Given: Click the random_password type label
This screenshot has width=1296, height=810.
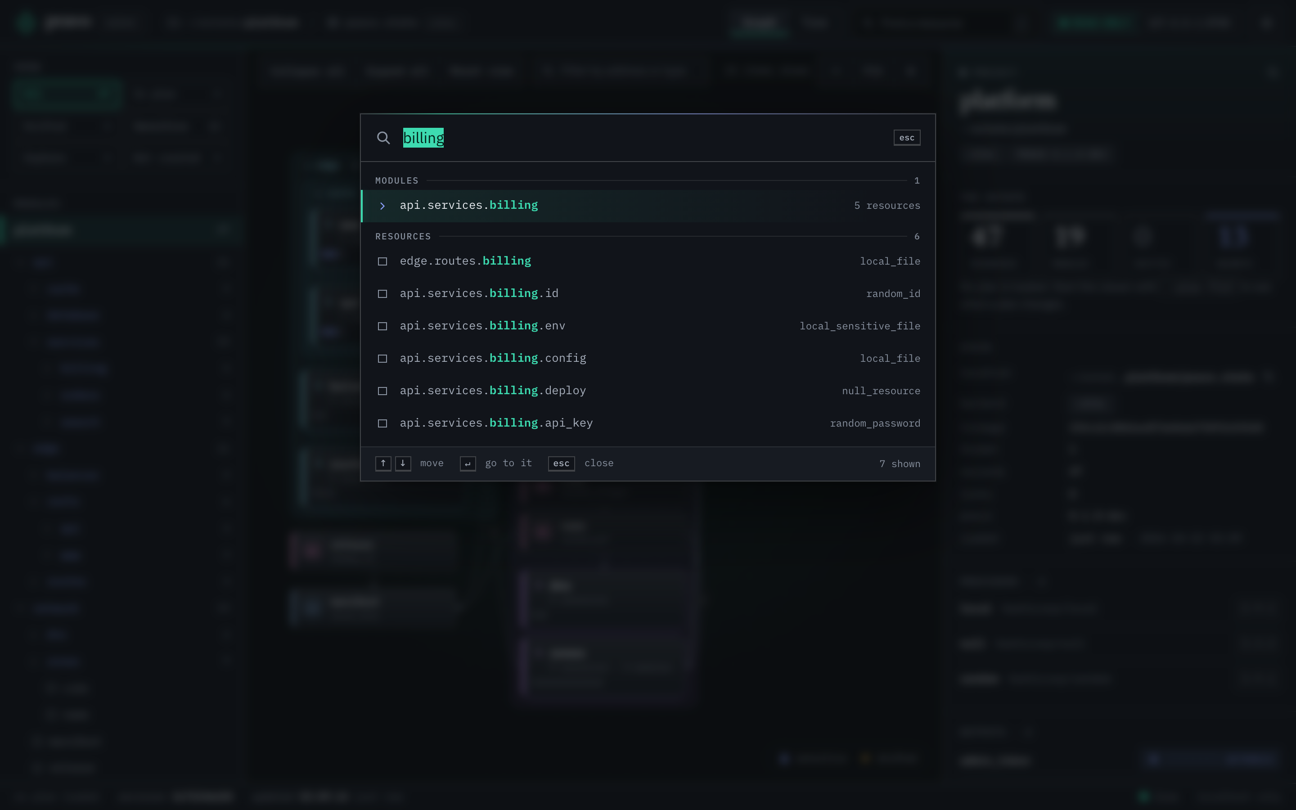Looking at the screenshot, I should [875, 423].
